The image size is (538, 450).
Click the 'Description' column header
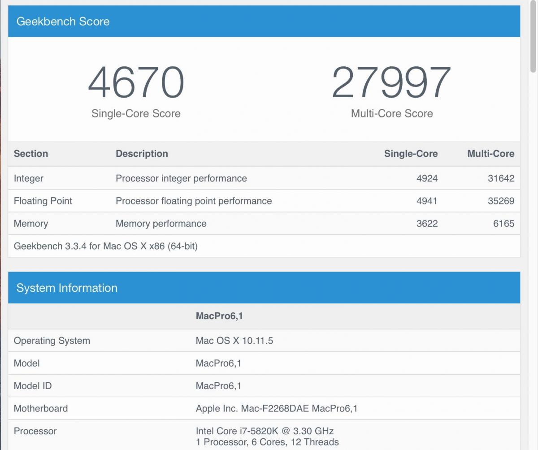[x=142, y=154]
